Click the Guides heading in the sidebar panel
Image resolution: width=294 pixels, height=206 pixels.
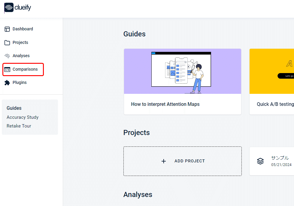pos(14,108)
